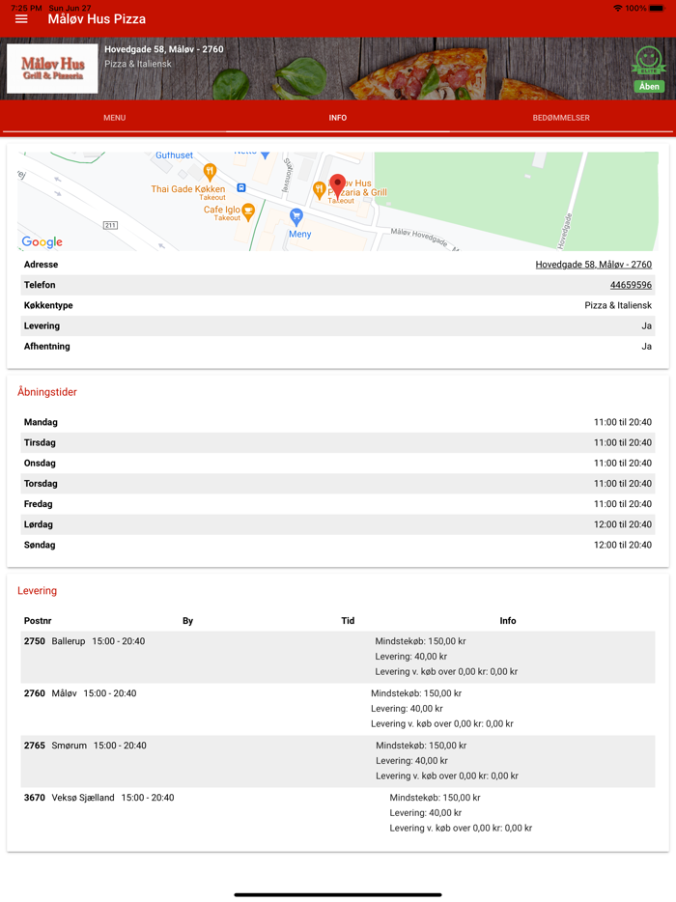Tap the 211 road sign on map

point(110,225)
